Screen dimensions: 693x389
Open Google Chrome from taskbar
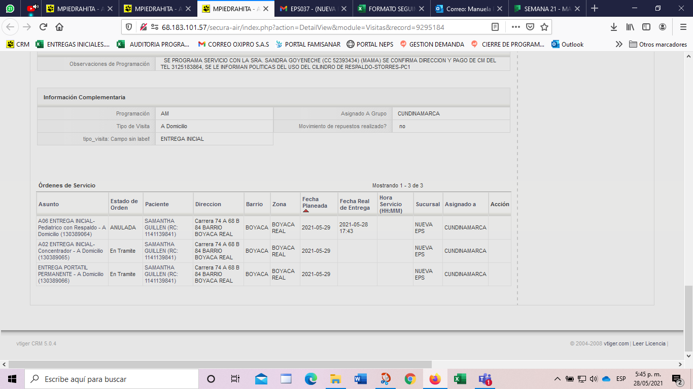410,379
